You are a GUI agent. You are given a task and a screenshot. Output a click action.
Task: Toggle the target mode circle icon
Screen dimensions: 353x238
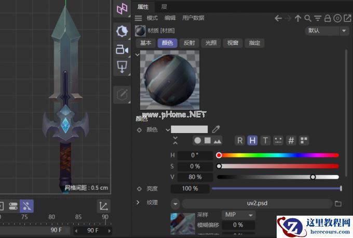337,18
